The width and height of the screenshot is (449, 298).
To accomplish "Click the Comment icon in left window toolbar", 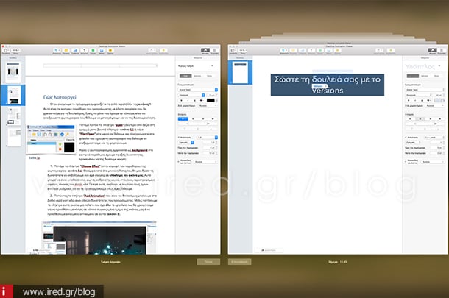I will click(108, 52).
